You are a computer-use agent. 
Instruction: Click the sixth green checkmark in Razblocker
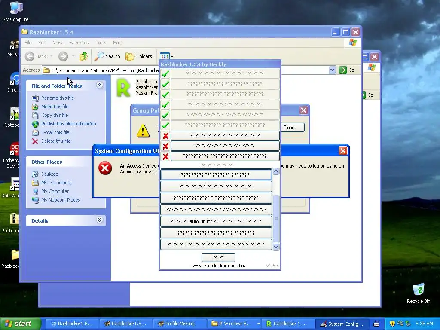(165, 125)
